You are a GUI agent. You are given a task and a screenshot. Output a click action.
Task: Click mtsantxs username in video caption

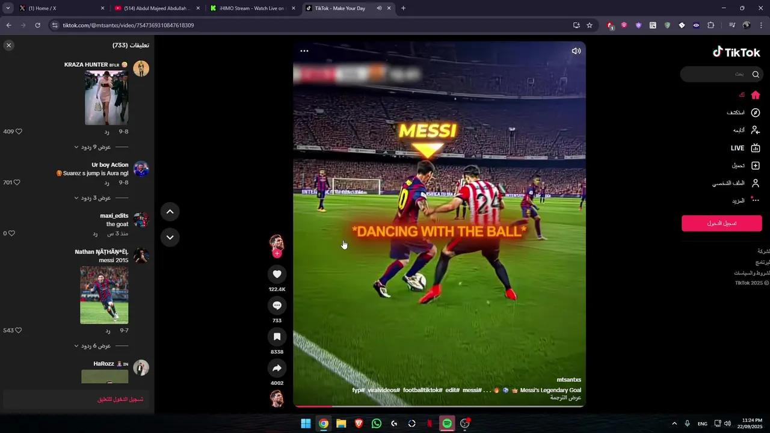click(568, 379)
